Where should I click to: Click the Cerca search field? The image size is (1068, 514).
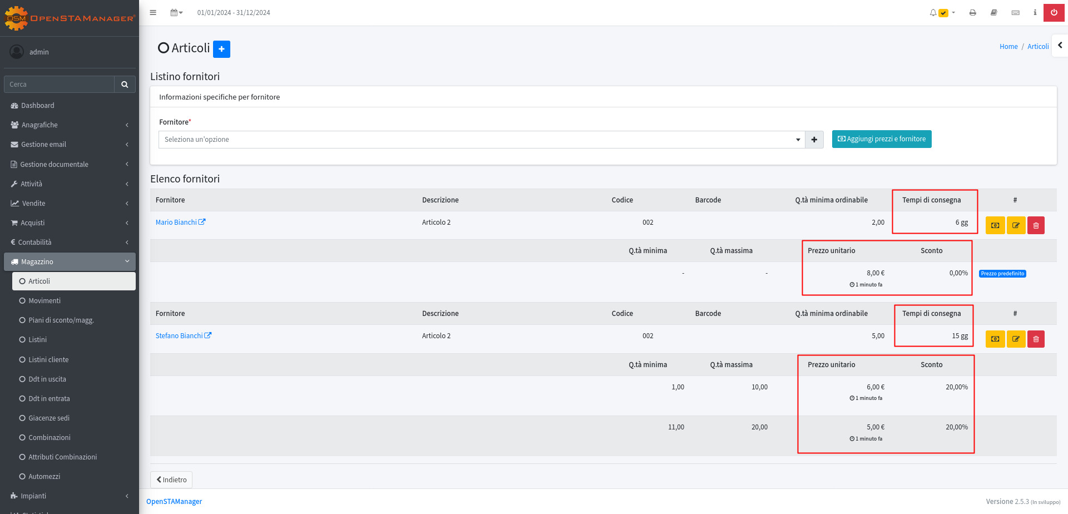tap(60, 85)
